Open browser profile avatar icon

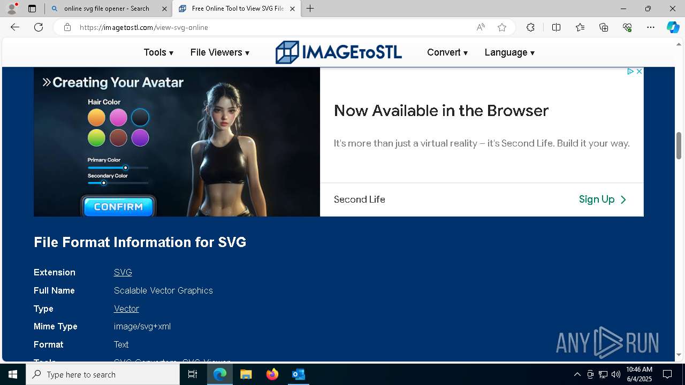[x=12, y=9]
